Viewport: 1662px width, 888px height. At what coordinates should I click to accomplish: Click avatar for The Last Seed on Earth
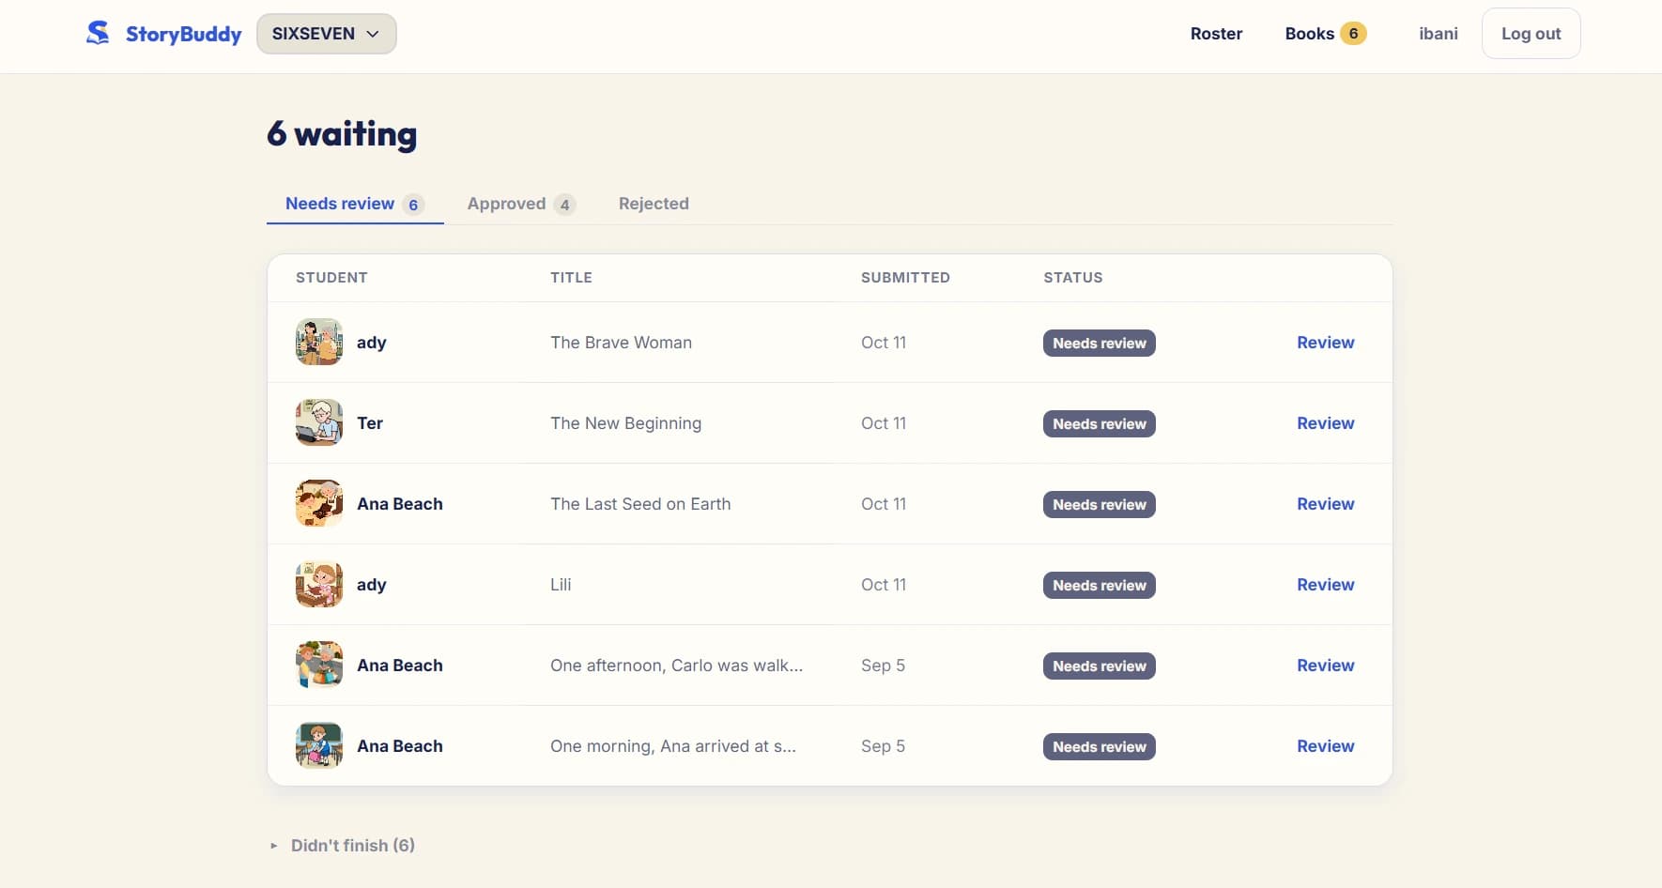[x=319, y=503]
